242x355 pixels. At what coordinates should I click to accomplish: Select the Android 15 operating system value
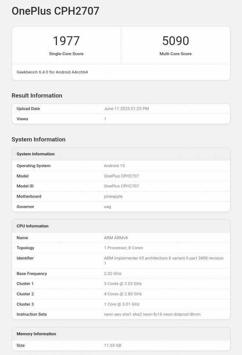click(x=114, y=166)
